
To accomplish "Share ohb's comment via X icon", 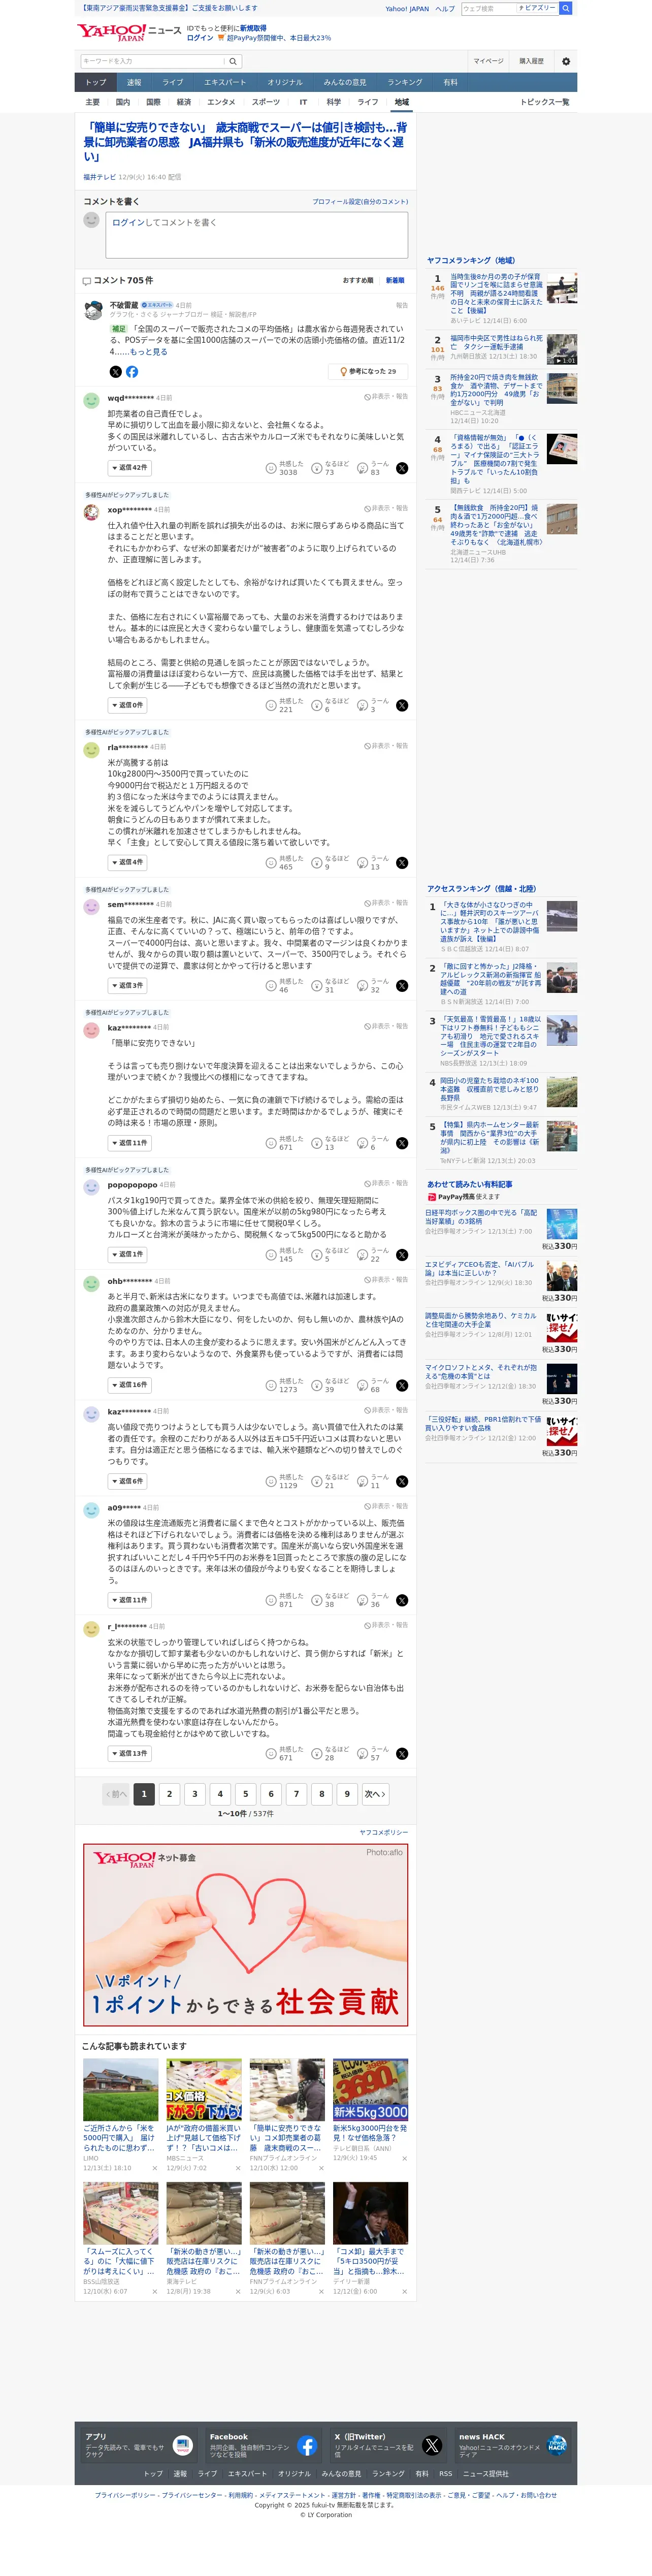I will click(402, 1385).
